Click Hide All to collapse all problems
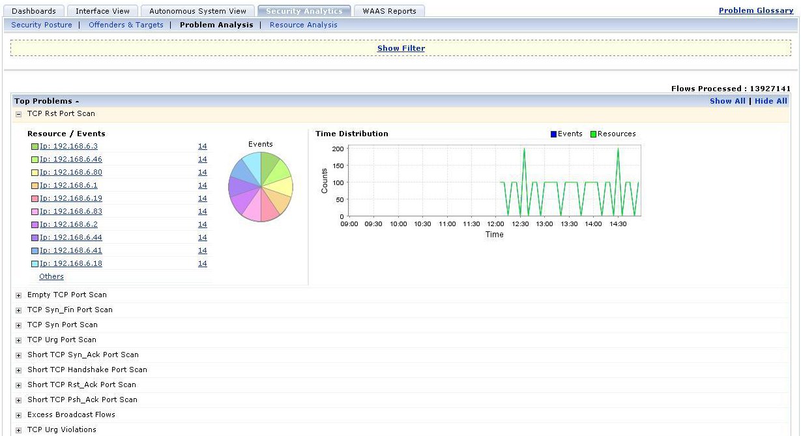Screen dimensions: 801x436 [770, 101]
